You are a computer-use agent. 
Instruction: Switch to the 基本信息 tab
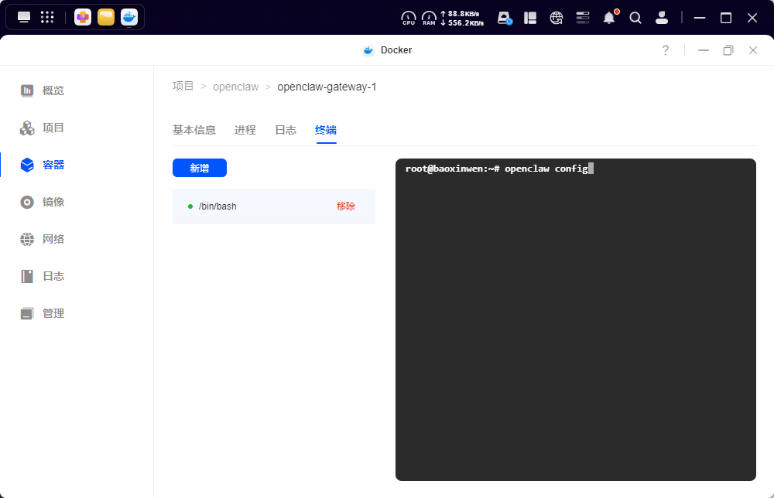pyautogui.click(x=194, y=130)
